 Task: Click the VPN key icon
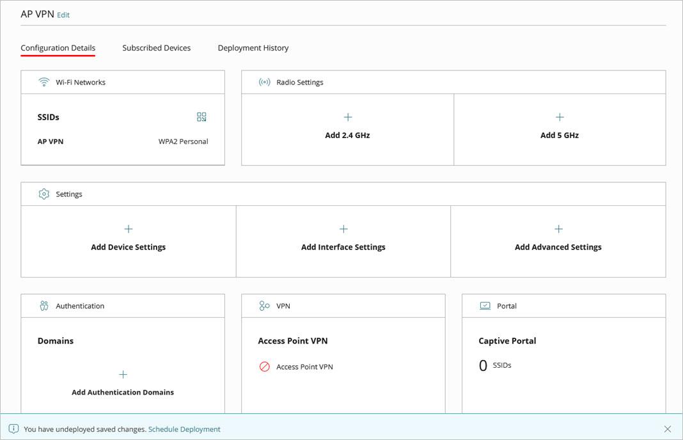265,305
